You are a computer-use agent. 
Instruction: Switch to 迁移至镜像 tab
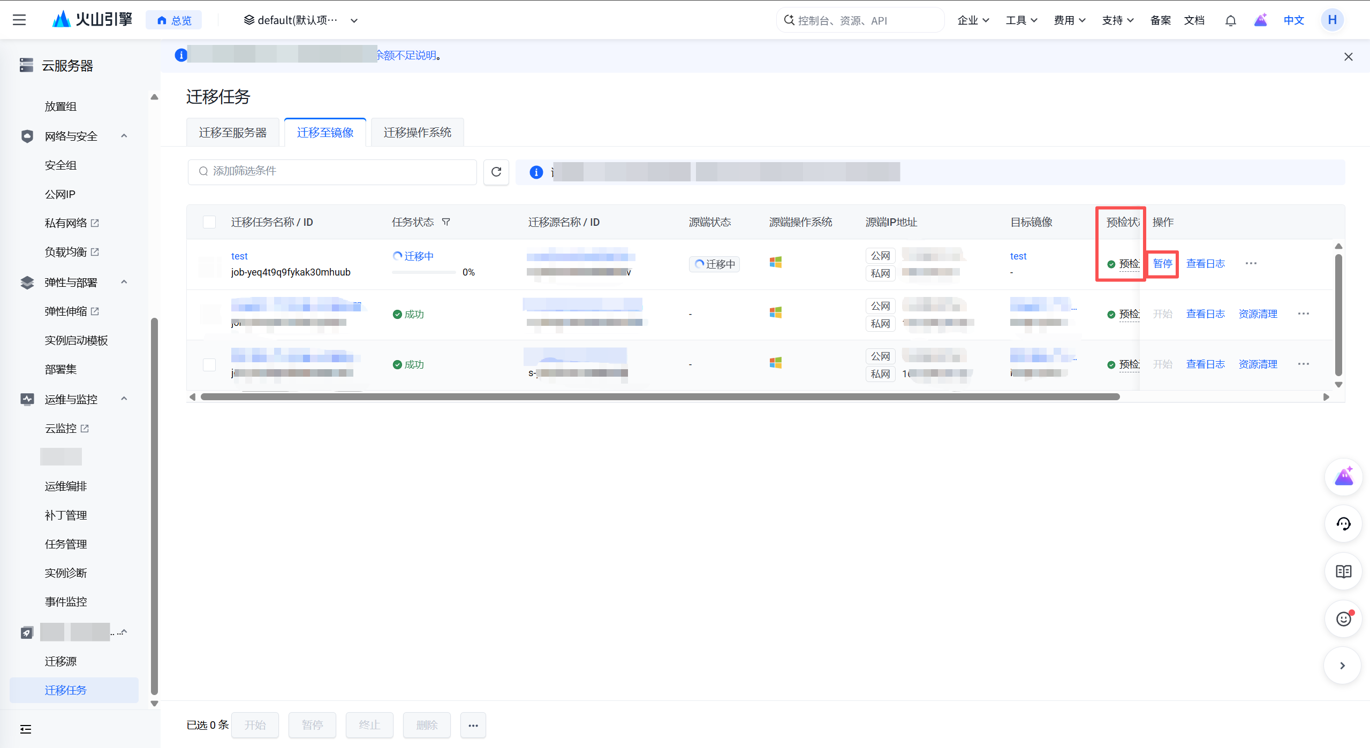coord(325,133)
